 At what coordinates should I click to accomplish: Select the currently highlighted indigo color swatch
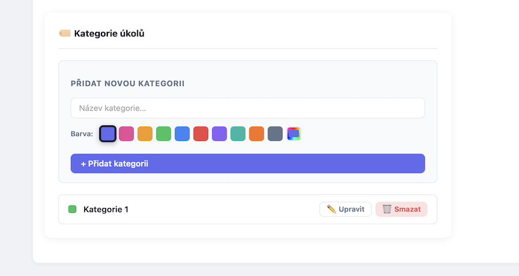coord(108,134)
